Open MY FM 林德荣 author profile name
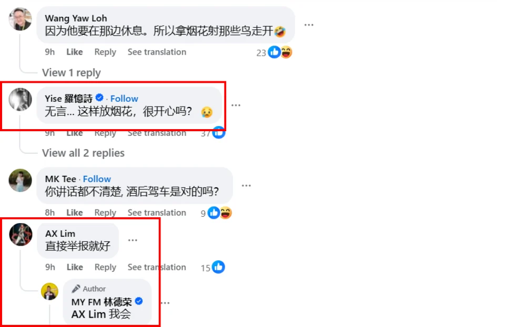Screen dimensions: 526x327 tap(102, 302)
